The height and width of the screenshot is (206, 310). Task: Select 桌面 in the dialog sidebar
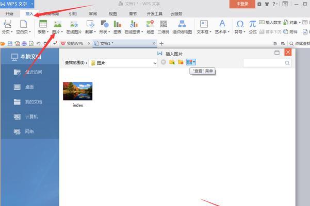29,87
